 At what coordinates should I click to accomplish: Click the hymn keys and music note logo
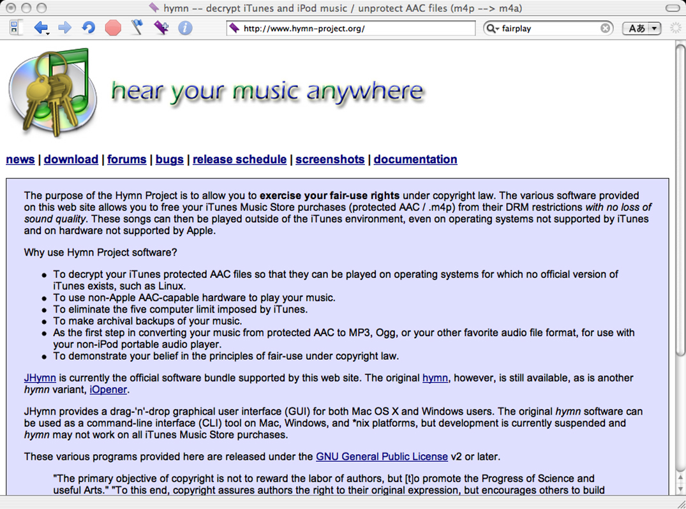53,92
